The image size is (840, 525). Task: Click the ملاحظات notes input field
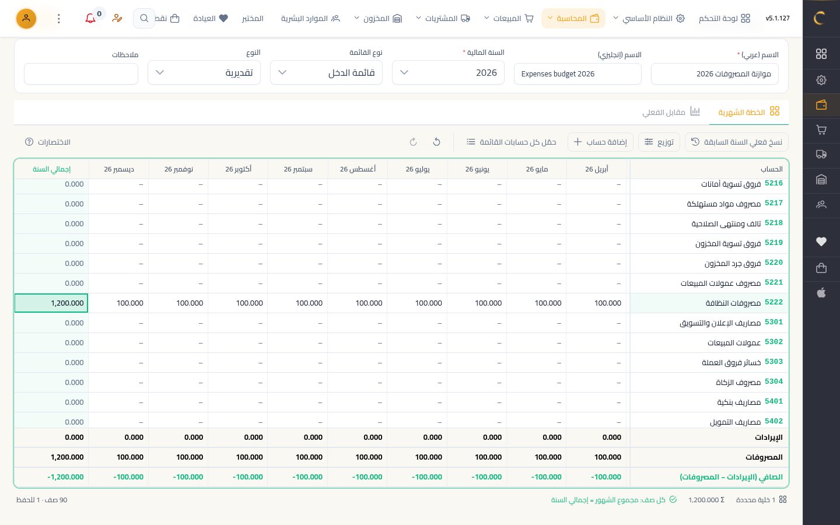pyautogui.click(x=81, y=74)
